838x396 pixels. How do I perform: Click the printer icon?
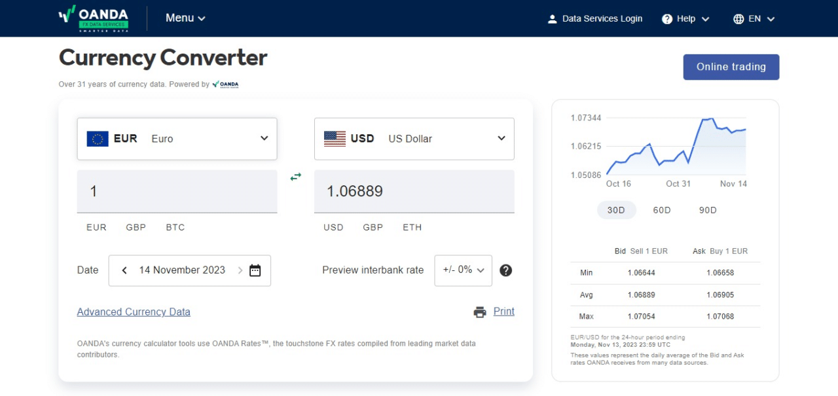click(x=480, y=312)
